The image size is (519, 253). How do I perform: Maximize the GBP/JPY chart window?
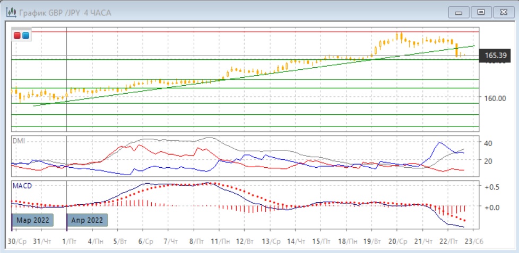tap(481, 12)
